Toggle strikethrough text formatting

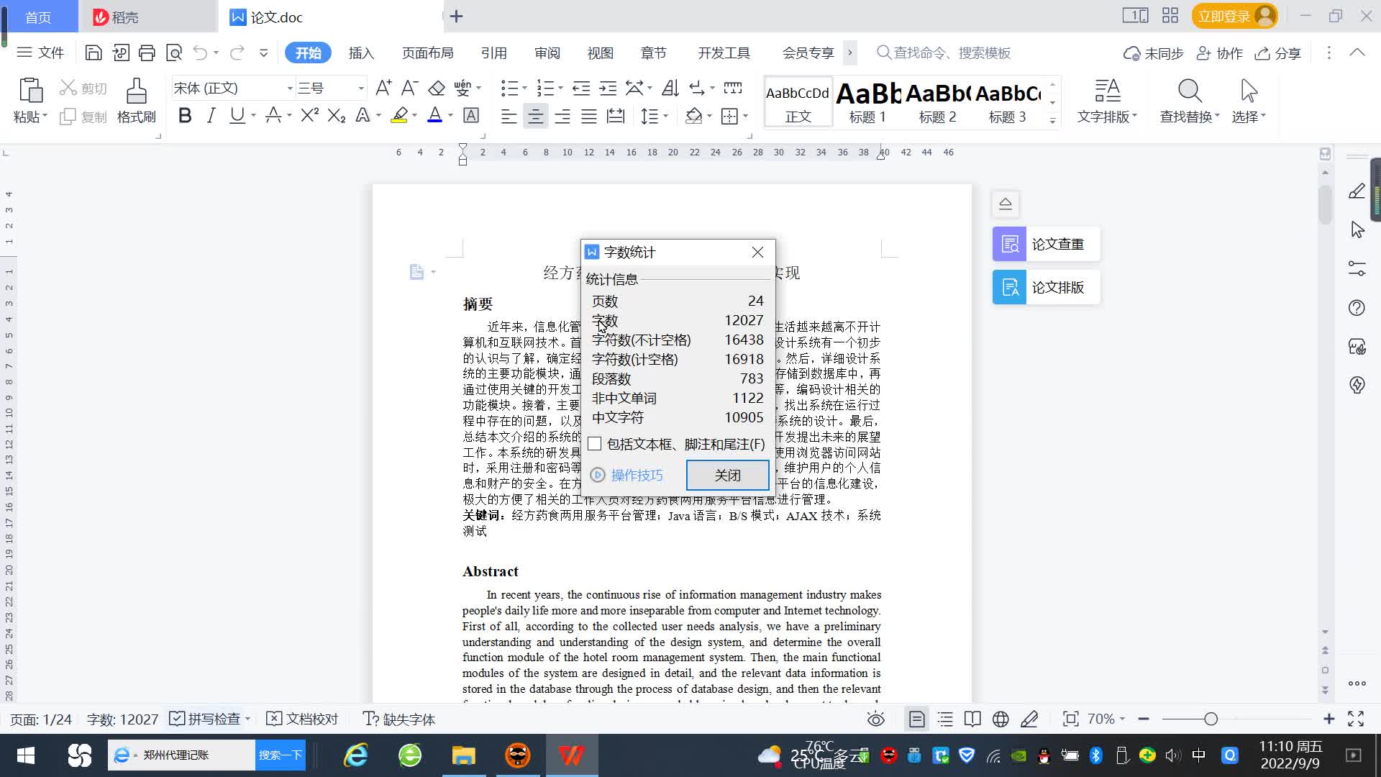click(x=273, y=115)
